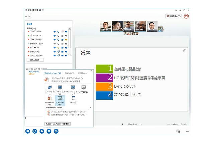The image size is (214, 143).
Task: Go to the previous slide arrow
Action: click(x=122, y=124)
